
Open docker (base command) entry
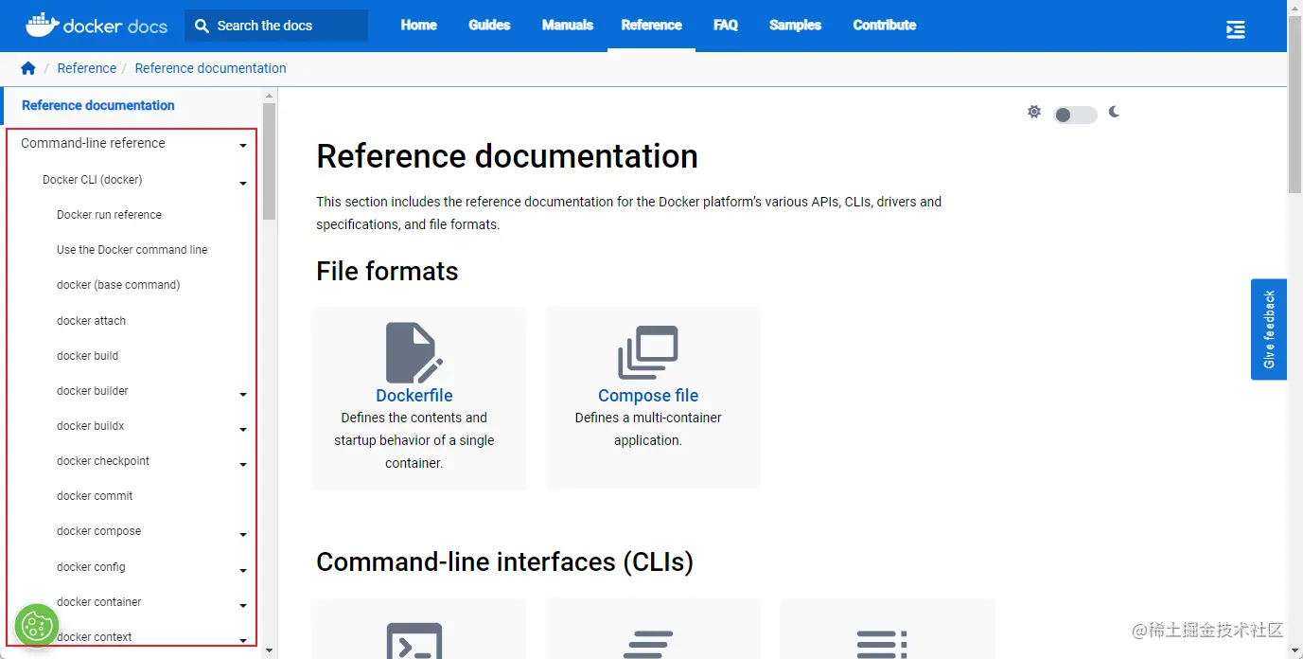click(118, 285)
